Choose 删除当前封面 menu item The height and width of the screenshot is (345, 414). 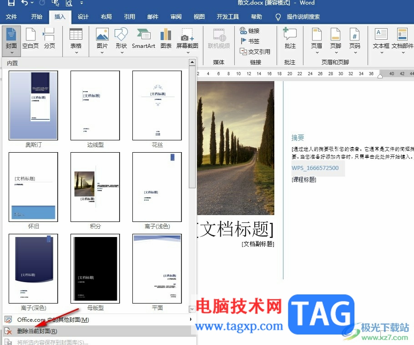pos(98,331)
